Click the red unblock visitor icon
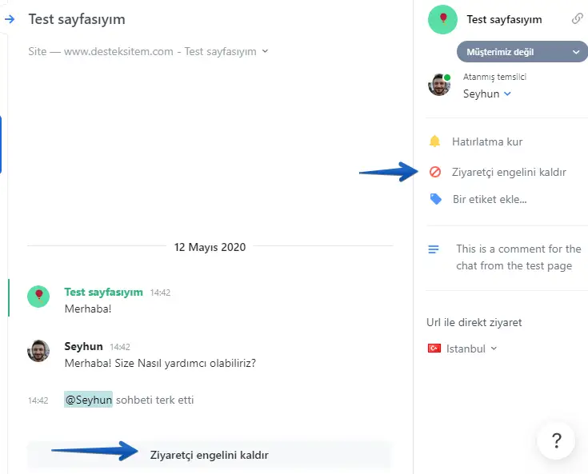This screenshot has height=474, width=588. (x=435, y=172)
